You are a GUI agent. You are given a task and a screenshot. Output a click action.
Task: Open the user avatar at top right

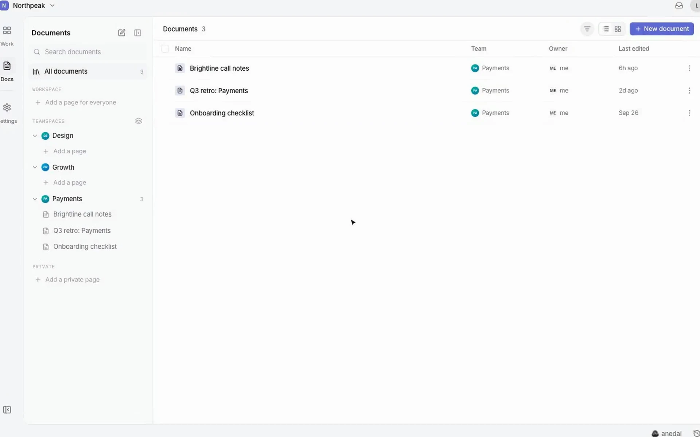pyautogui.click(x=696, y=5)
